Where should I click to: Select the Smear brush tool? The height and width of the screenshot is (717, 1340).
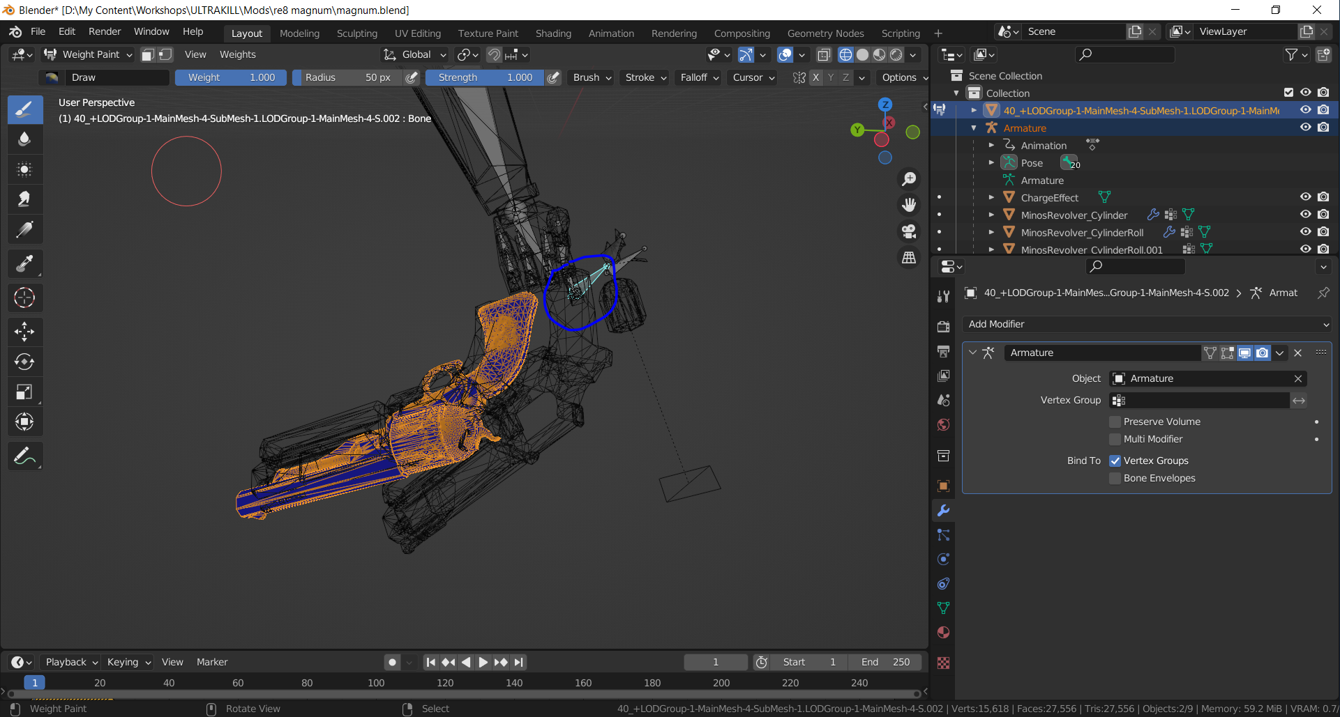[24, 199]
